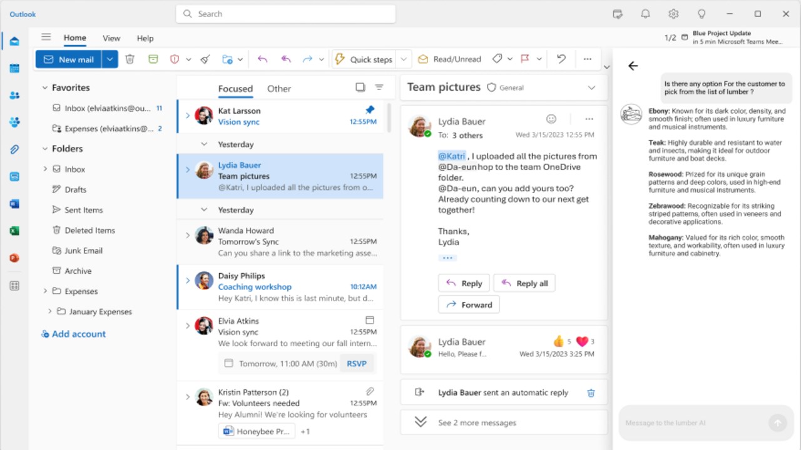Click the Reply all button
801x450 pixels.
[524, 283]
